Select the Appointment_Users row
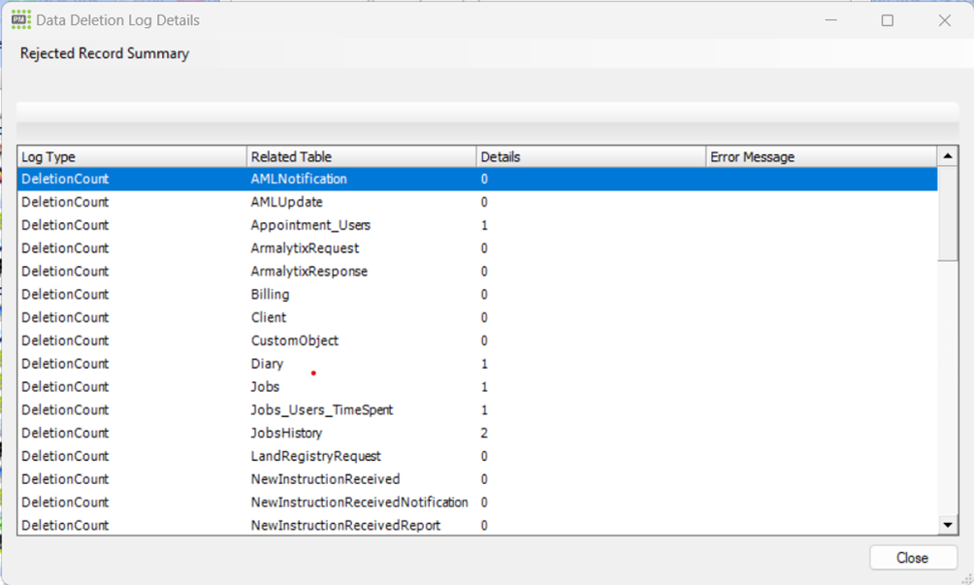 click(x=310, y=225)
